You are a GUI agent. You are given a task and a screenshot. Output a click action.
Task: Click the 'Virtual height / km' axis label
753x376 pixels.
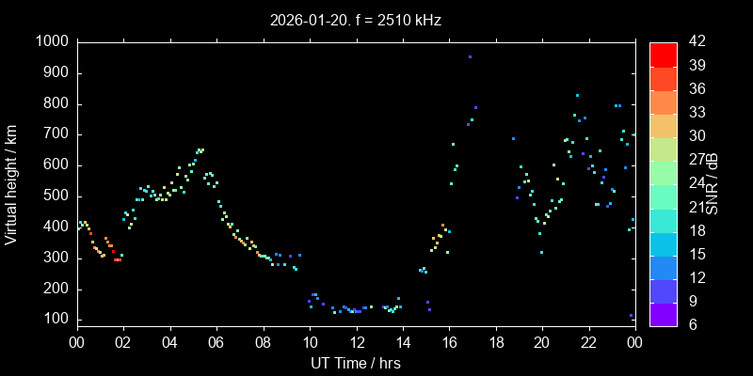click(x=12, y=183)
